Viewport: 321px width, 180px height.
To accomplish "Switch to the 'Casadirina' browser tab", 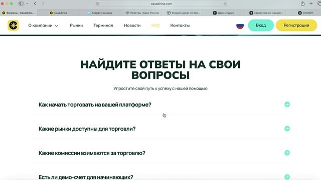I will (58, 13).
